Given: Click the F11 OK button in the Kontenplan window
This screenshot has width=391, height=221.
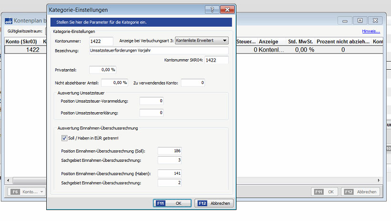Looking at the screenshot, I should pyautogui.click(x=324, y=192).
